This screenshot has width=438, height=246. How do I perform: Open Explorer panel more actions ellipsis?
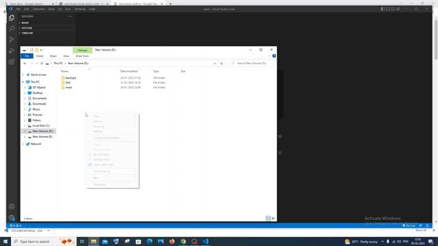(70, 16)
